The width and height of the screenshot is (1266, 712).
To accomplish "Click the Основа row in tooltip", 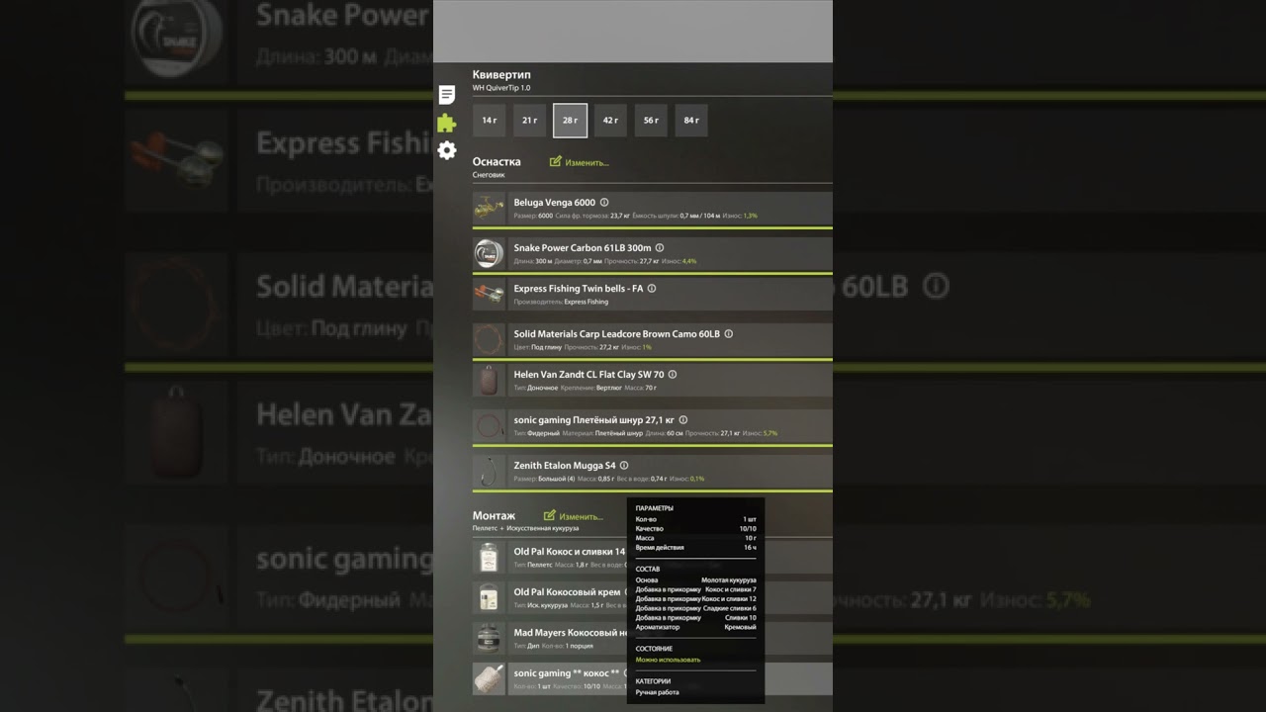I will pos(696,580).
